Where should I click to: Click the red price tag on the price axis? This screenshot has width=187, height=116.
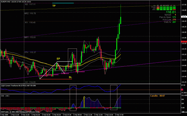click(184, 42)
